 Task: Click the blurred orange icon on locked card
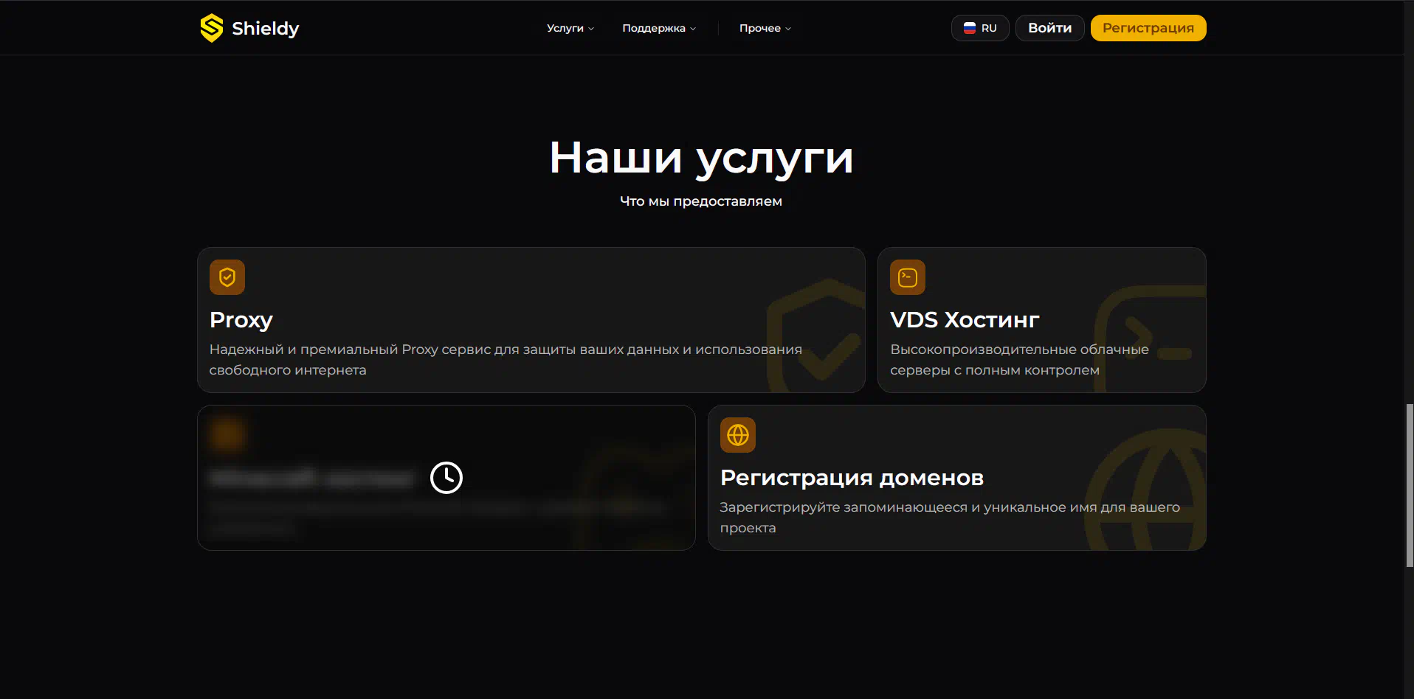pyautogui.click(x=227, y=434)
